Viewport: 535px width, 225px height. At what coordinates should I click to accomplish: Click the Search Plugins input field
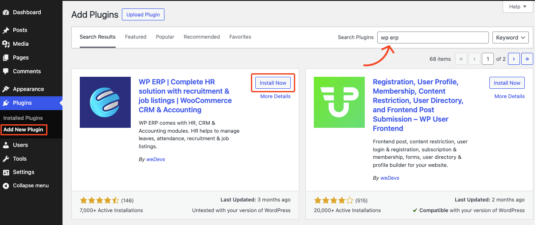[x=433, y=38]
